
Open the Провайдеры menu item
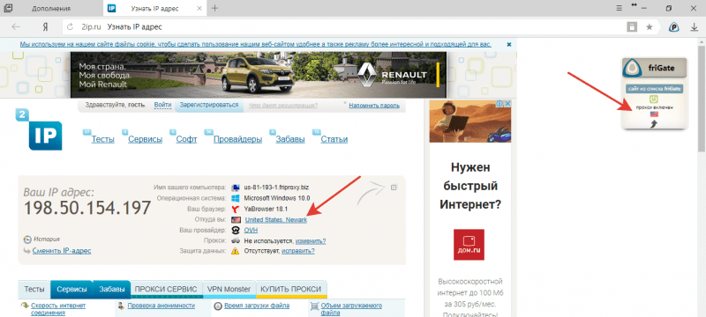pos(237,139)
